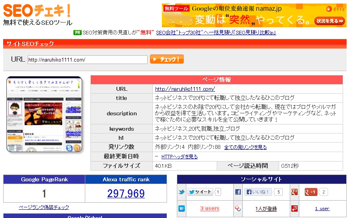The image size is (349, 218).
Task: Select the h1 row value text
Action: pyautogui.click(x=224, y=137)
